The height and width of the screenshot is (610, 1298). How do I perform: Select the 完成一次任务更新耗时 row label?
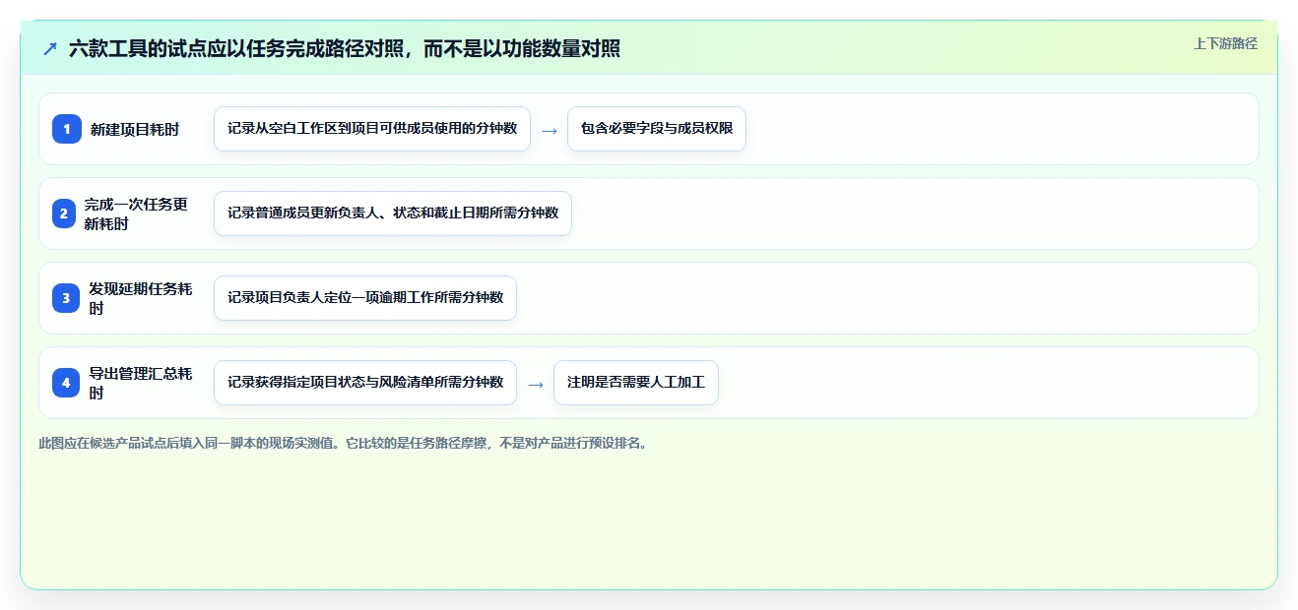[136, 213]
